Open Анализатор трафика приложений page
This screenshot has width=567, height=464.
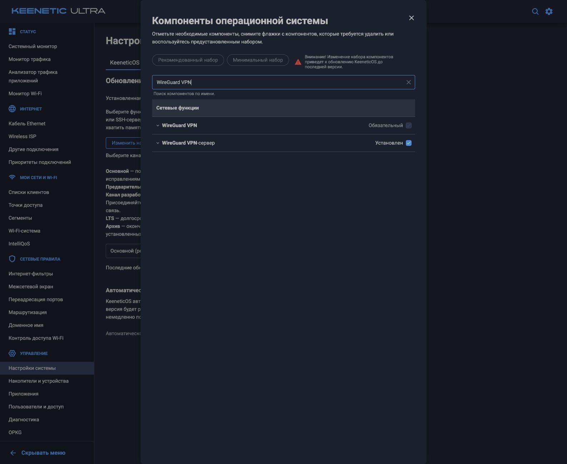(33, 76)
